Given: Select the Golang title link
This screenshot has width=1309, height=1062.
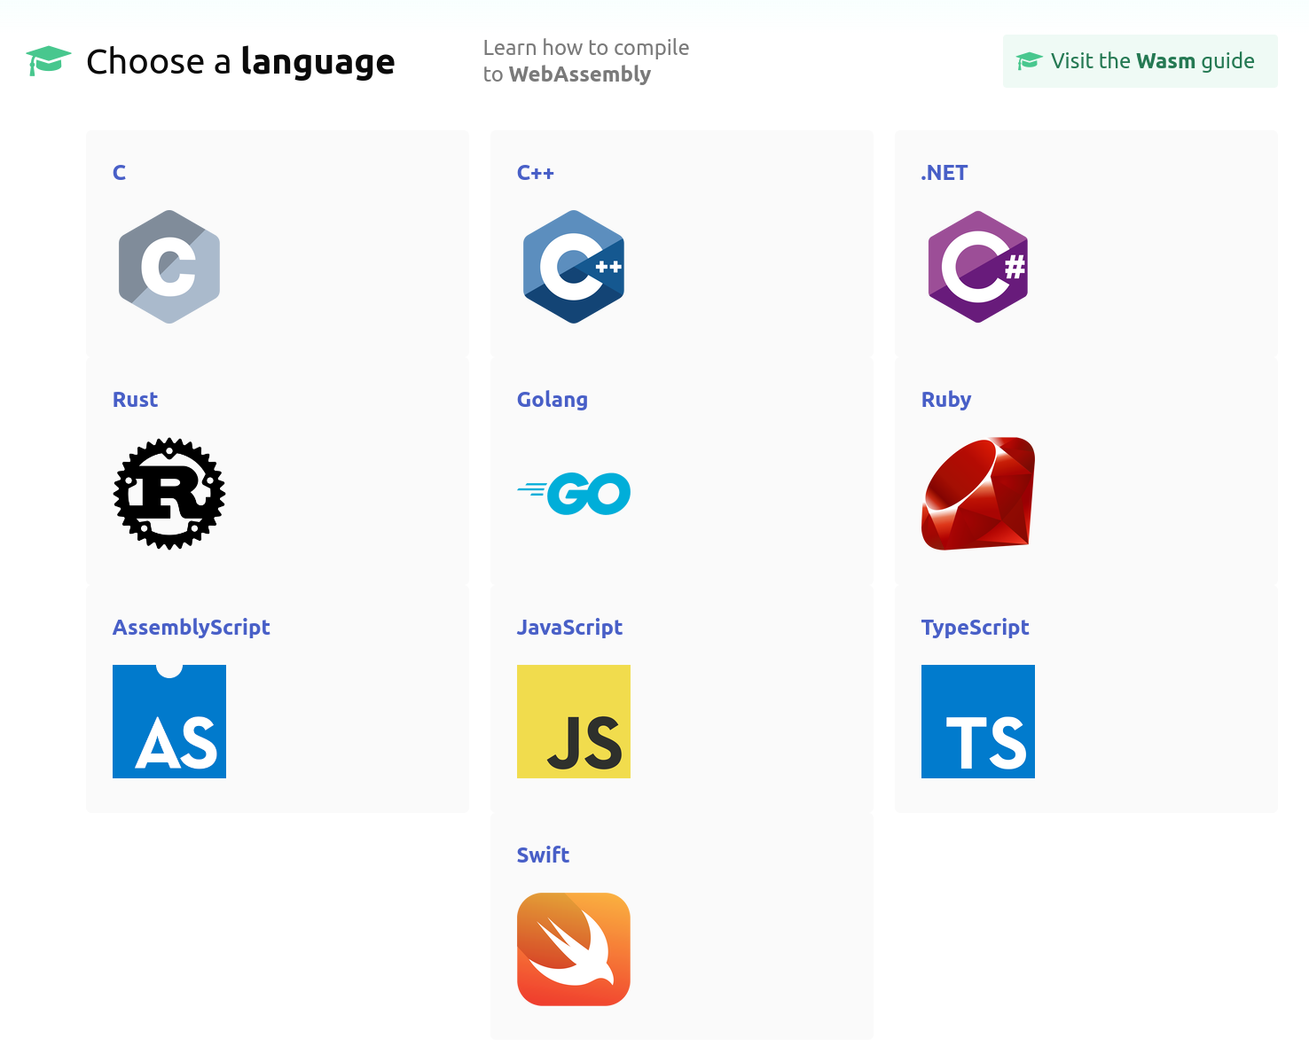Looking at the screenshot, I should [553, 401].
